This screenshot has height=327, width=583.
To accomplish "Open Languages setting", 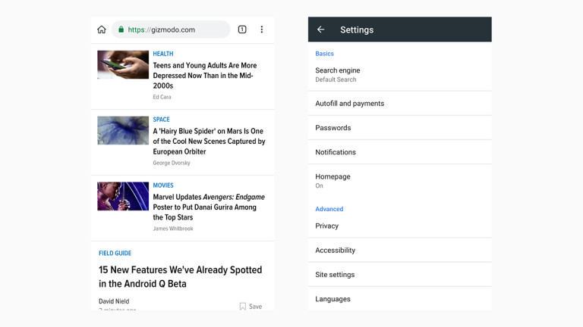I will click(x=400, y=299).
